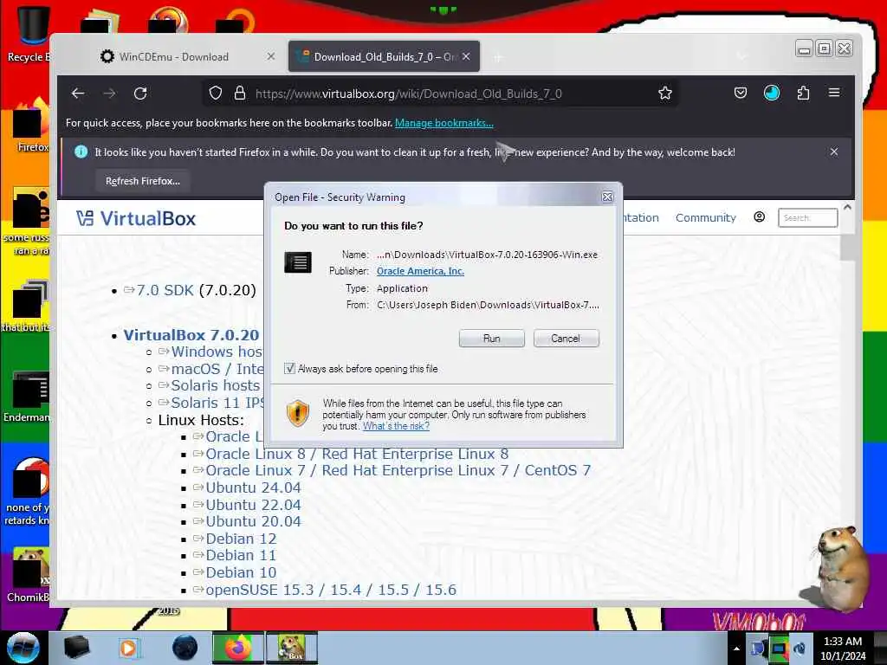887x665 pixels.
Task: Select the Download_Old_Builds_7_0 tab
Action: click(x=384, y=56)
